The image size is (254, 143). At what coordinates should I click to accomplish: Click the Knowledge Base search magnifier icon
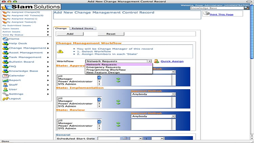[x=246, y=8]
